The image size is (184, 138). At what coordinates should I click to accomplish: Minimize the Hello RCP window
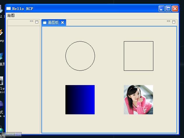pos(162,9)
